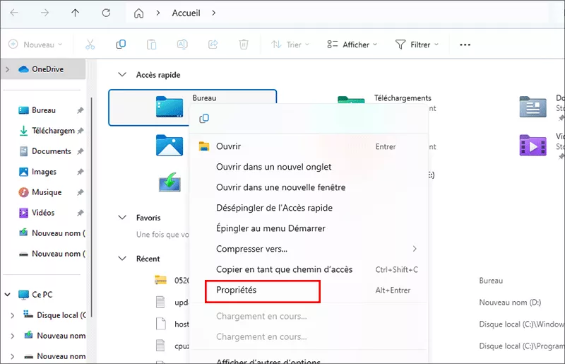
Task: Select Ce PC in the sidebar
Action: pyautogui.click(x=42, y=295)
